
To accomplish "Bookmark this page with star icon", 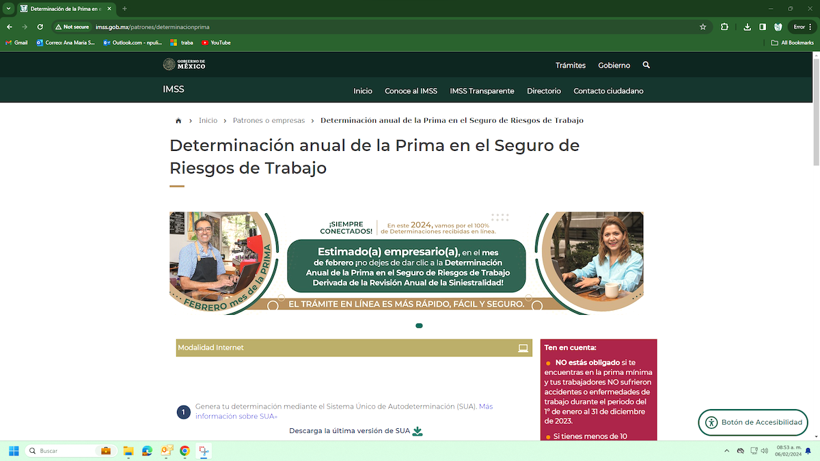I will [x=702, y=27].
